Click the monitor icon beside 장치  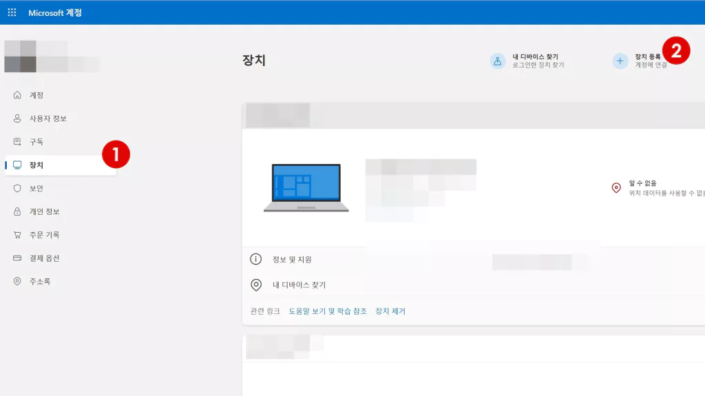coord(17,165)
